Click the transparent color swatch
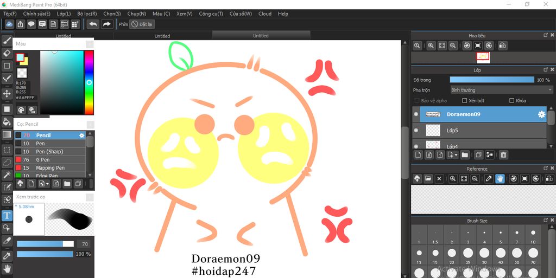 22,73
